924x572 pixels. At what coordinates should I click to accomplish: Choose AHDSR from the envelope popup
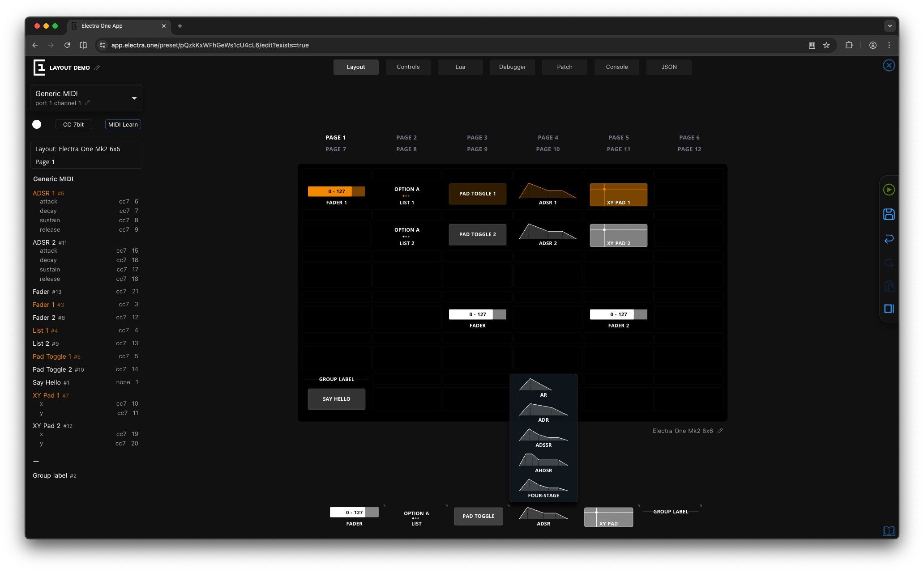point(543,462)
